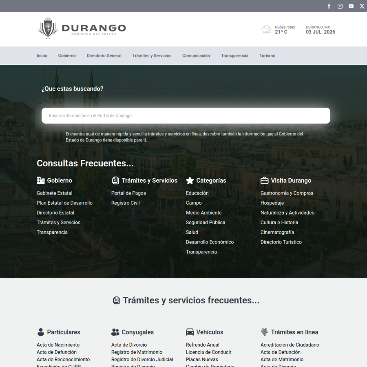Image resolution: width=367 pixels, height=367 pixels.
Task: Select the Campo category
Action: click(x=194, y=203)
